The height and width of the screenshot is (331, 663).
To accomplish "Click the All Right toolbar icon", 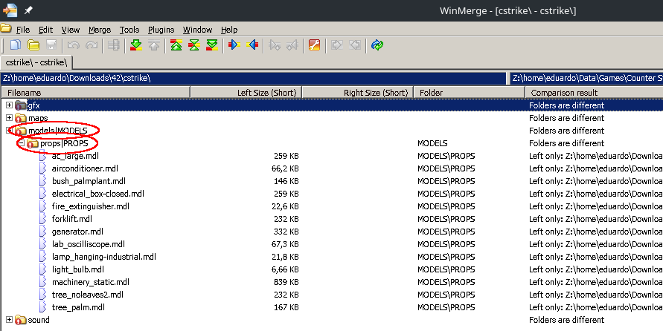I will [x=336, y=45].
